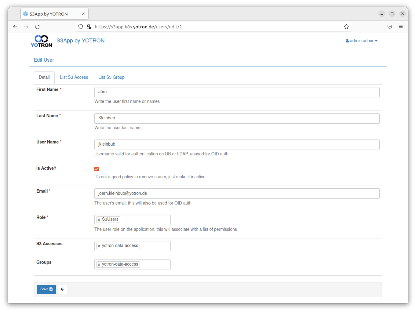Open the Role selection box
The width and height of the screenshot is (416, 312).
[133, 220]
